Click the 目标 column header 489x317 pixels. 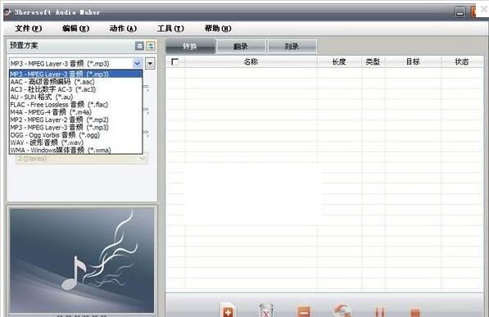pos(413,61)
